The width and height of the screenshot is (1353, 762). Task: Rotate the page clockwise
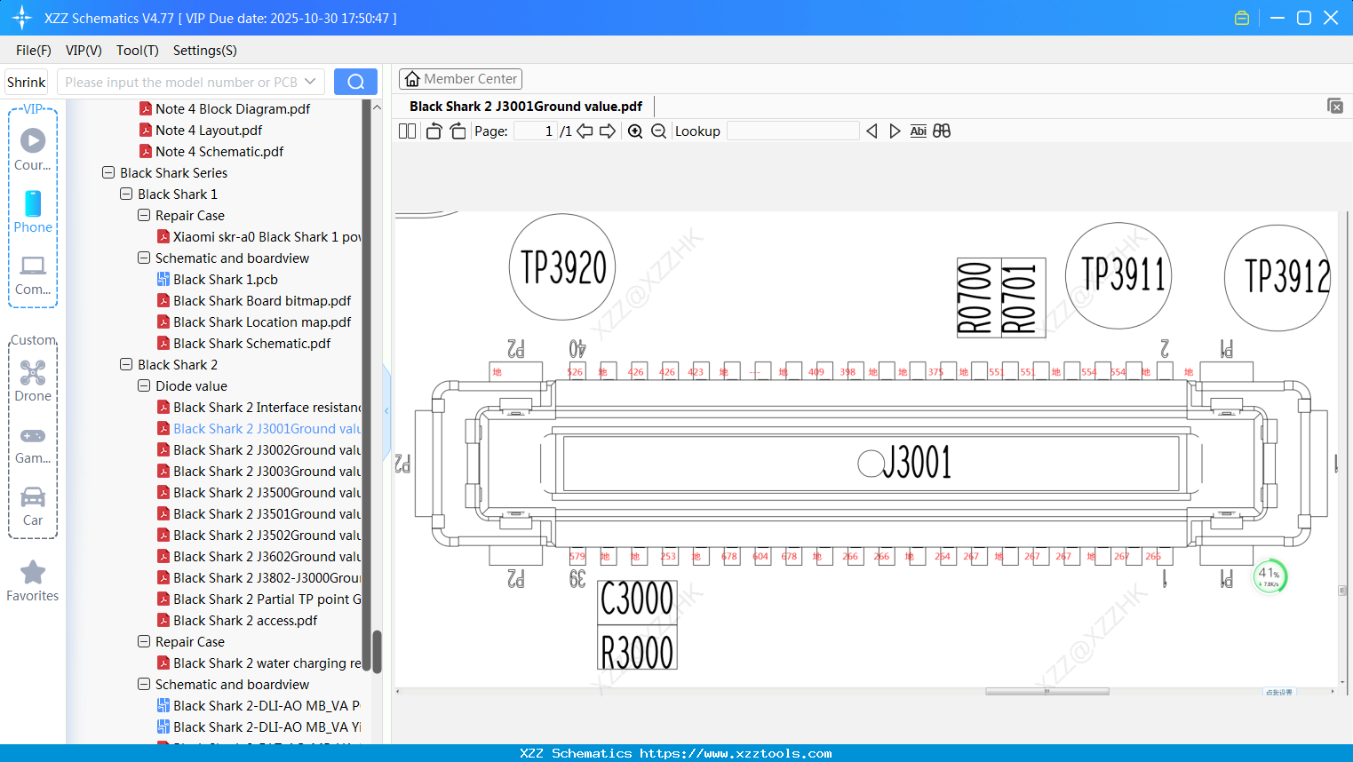coord(458,131)
